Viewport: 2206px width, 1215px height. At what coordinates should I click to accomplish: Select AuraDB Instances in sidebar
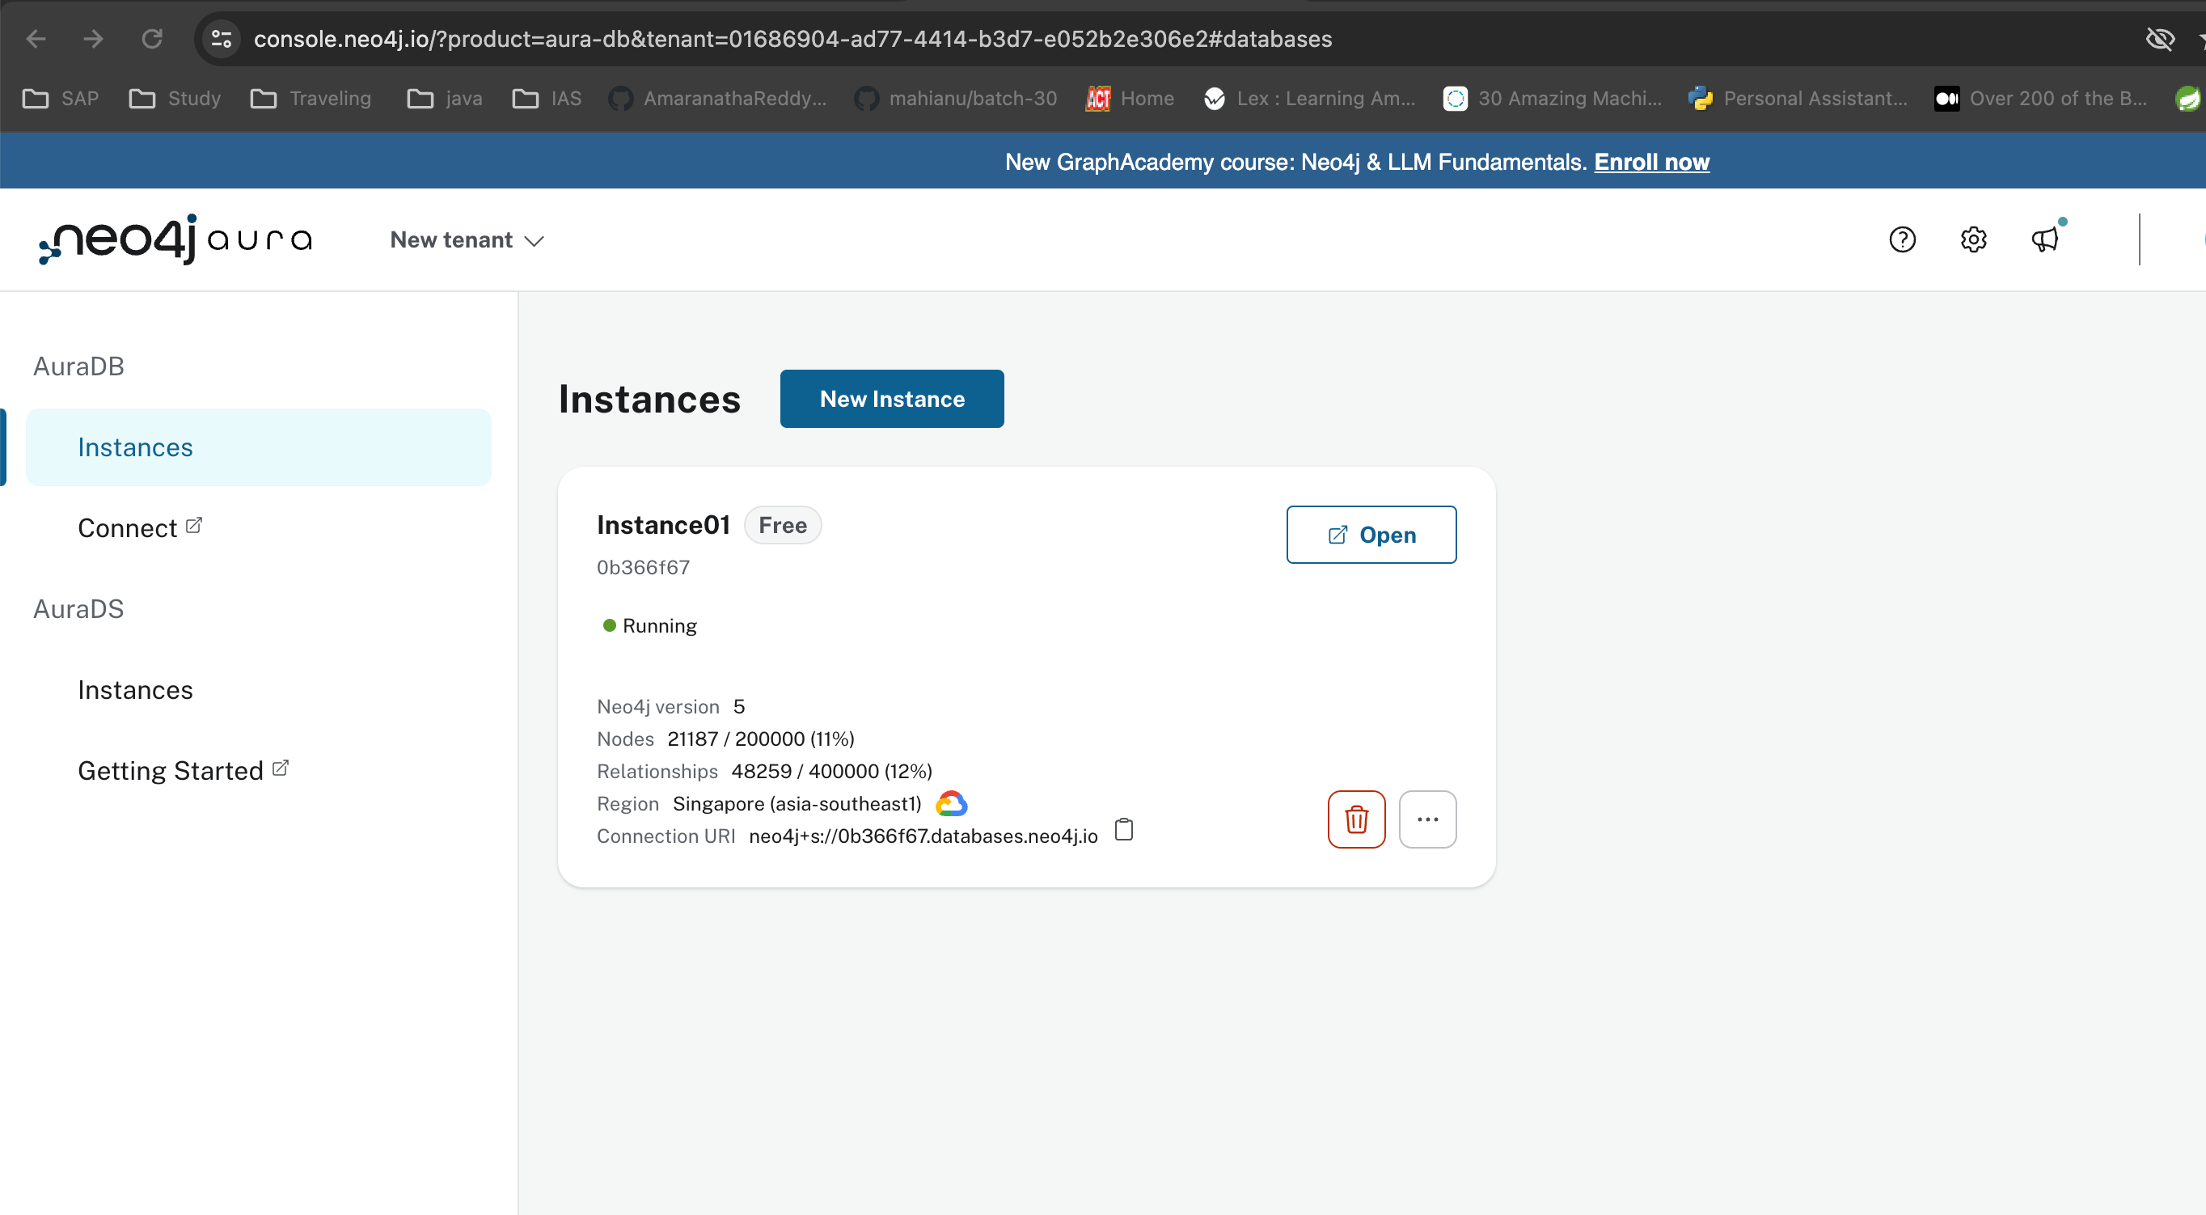(258, 447)
